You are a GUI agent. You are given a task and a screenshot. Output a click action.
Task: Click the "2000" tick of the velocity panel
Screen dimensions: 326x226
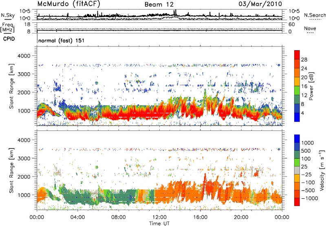point(24,177)
